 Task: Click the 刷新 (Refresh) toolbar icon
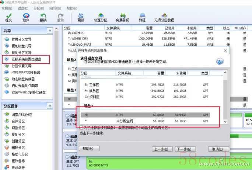[x=81, y=17]
